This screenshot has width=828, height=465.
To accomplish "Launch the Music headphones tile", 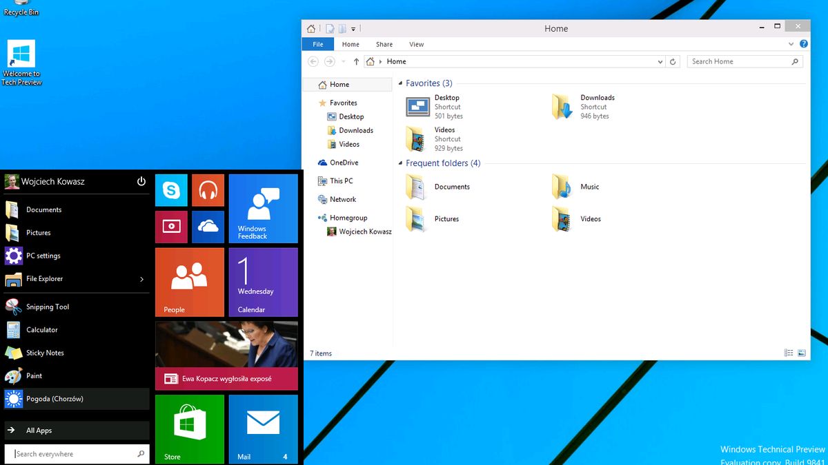I will (208, 191).
